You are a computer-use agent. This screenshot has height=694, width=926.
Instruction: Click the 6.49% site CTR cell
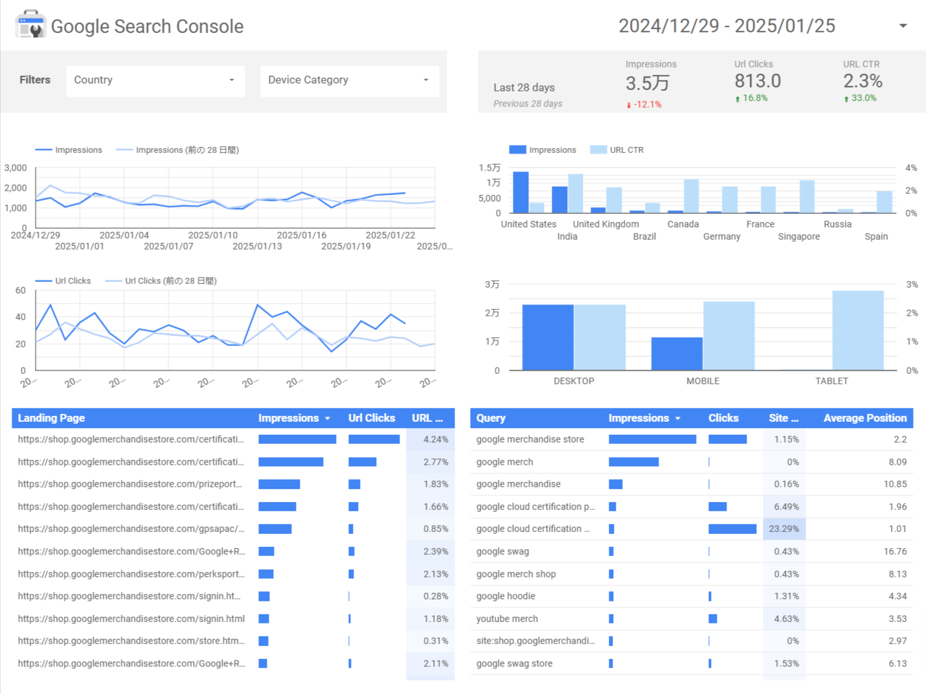[784, 507]
